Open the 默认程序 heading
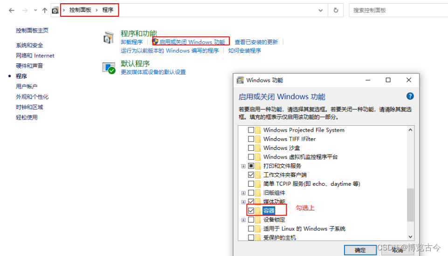The image size is (448, 256). 135,63
